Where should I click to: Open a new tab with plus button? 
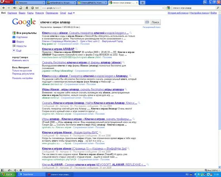[143, 3]
